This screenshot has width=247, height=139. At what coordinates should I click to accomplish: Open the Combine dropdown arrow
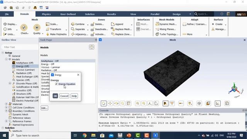point(88,25)
